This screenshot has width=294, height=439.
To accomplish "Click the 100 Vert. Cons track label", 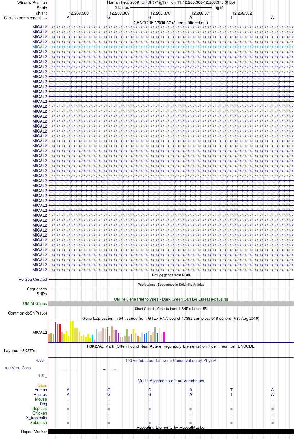I will [17, 368].
